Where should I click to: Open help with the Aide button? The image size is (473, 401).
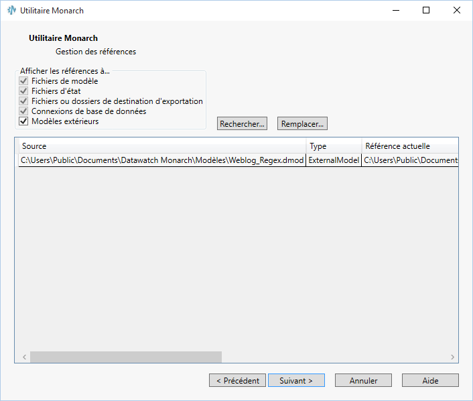click(430, 380)
